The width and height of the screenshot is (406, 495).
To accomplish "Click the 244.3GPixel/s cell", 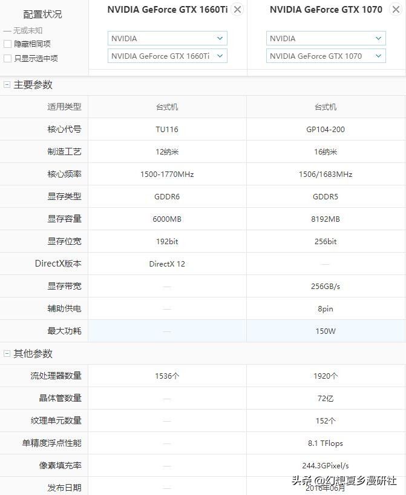I will (x=326, y=466).
